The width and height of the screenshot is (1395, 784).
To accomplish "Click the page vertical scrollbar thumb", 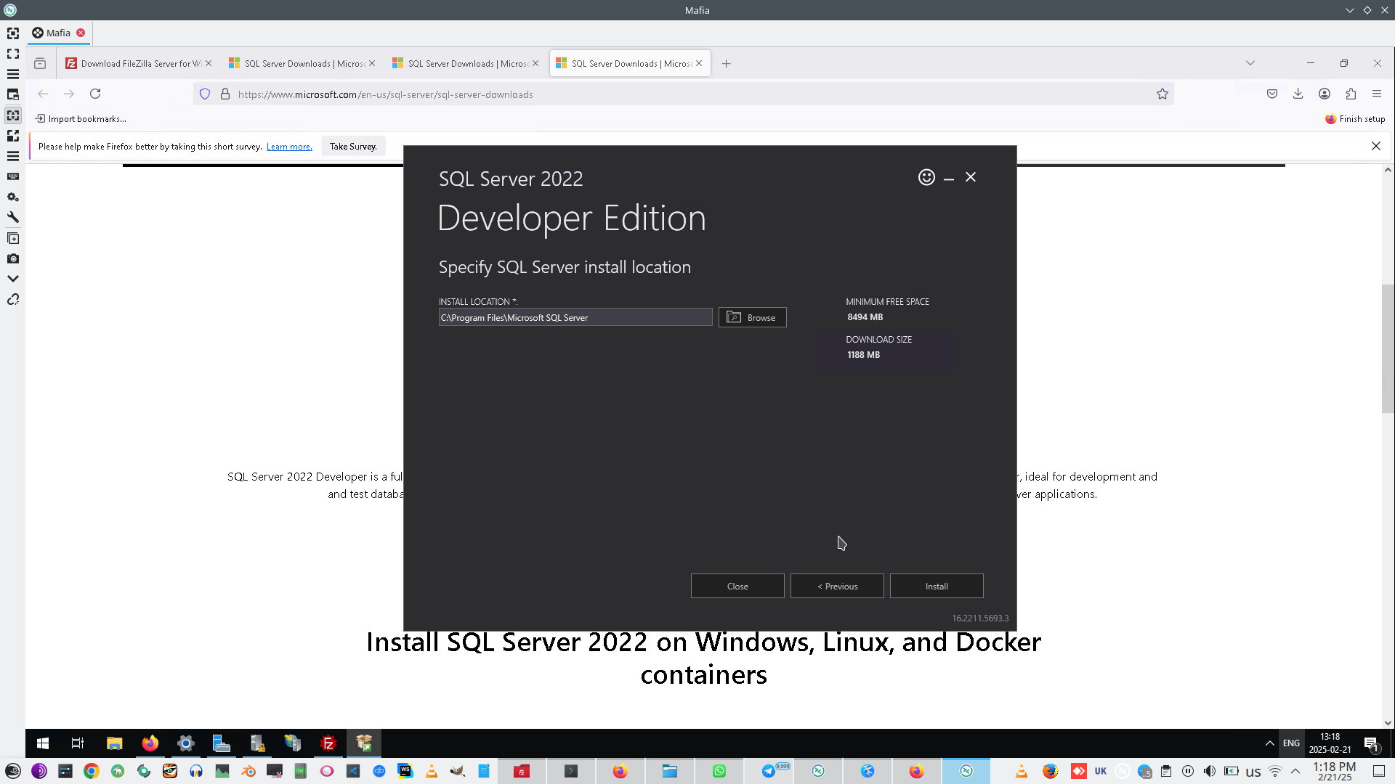I will [x=1388, y=348].
